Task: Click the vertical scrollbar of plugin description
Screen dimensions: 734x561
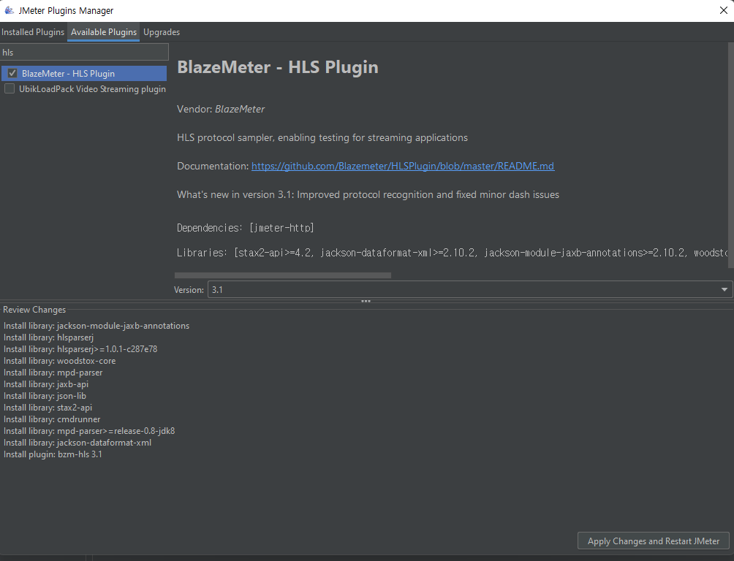Action: point(731,156)
